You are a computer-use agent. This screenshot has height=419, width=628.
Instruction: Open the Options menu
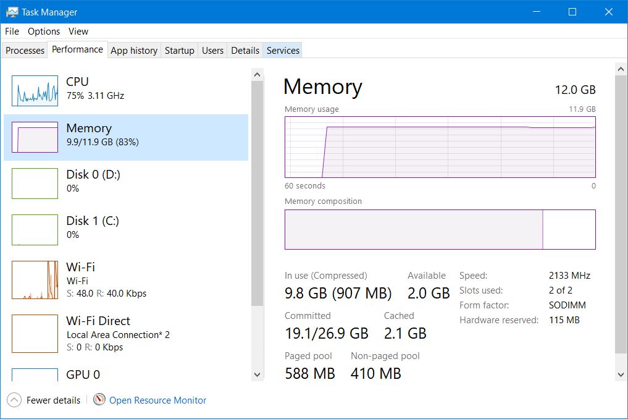point(44,32)
